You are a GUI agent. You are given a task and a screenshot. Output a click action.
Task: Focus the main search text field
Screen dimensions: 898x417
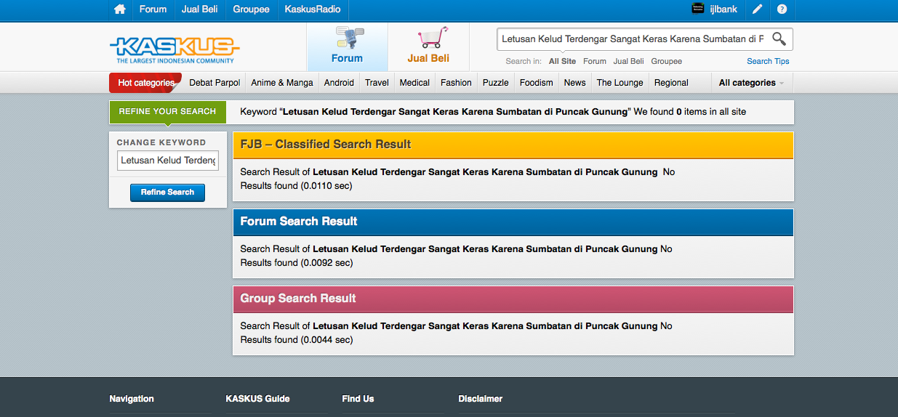(633, 39)
